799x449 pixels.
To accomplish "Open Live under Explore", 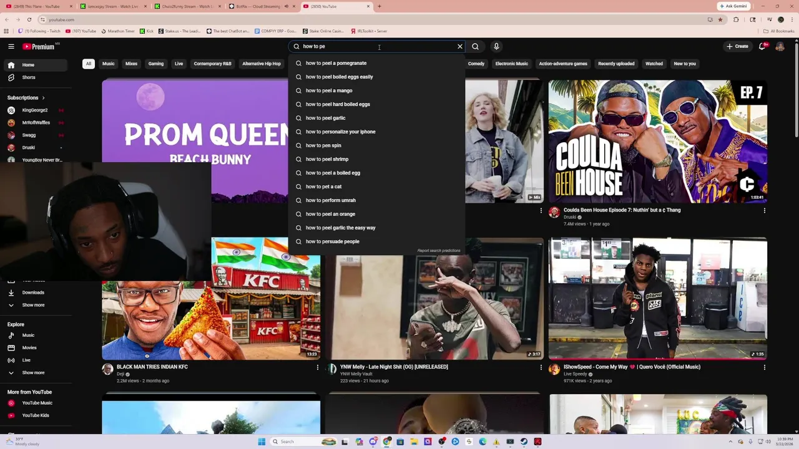I will click(36, 360).
